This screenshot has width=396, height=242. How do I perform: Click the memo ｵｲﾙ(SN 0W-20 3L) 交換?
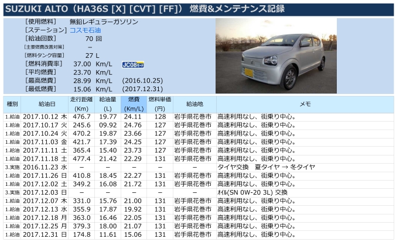252,192
